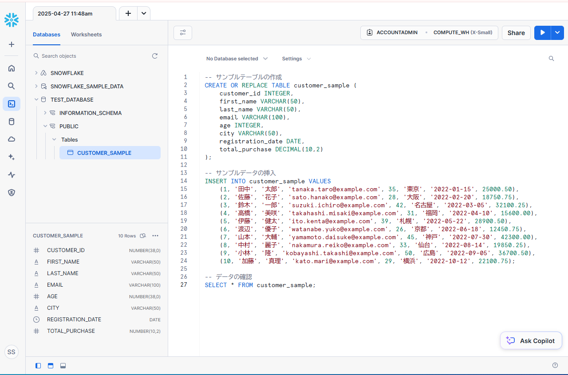This screenshot has width=568, height=375.
Task: Open SS user profile avatar
Action: (x=12, y=352)
